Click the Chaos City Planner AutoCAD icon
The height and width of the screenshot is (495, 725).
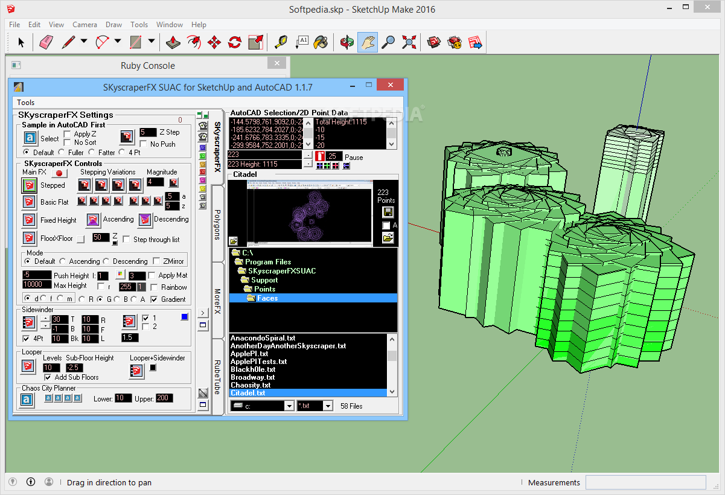(x=27, y=400)
